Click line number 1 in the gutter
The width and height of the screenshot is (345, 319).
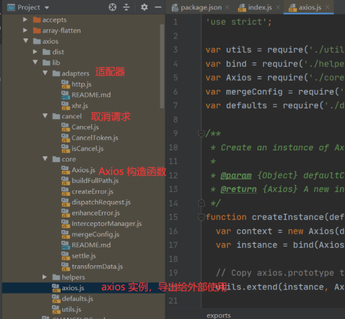click(175, 22)
